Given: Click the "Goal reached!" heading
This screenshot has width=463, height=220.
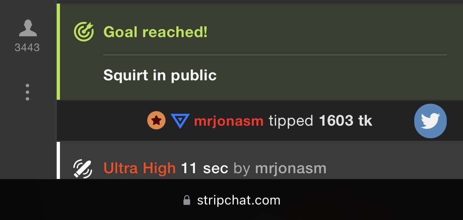Looking at the screenshot, I should pos(156,32).
